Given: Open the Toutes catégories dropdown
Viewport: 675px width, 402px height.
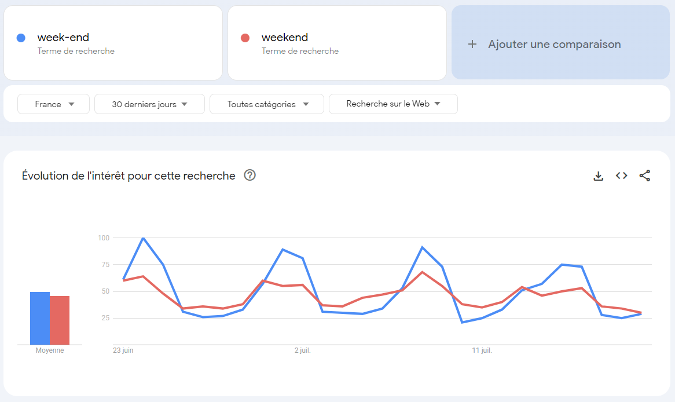Looking at the screenshot, I should 266,104.
